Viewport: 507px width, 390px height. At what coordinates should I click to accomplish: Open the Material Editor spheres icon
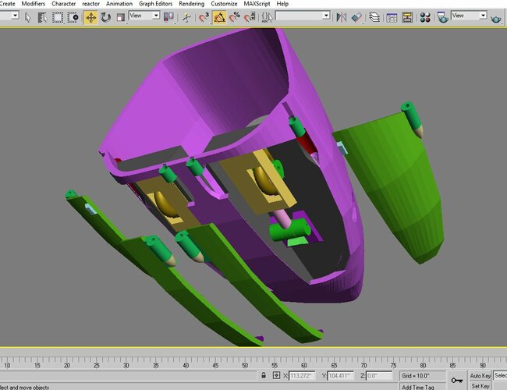click(425, 17)
